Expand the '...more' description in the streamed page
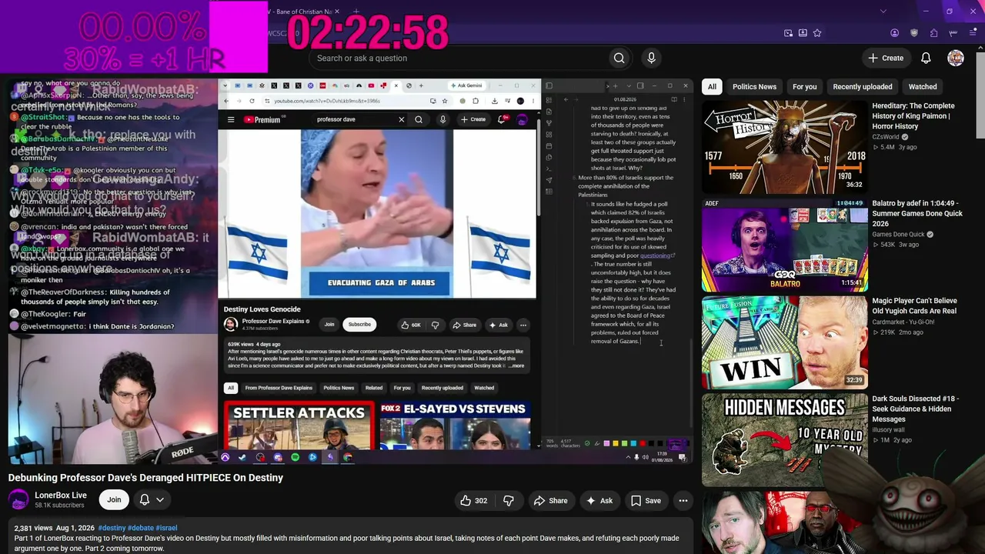Viewport: 985px width, 554px height. 516,365
